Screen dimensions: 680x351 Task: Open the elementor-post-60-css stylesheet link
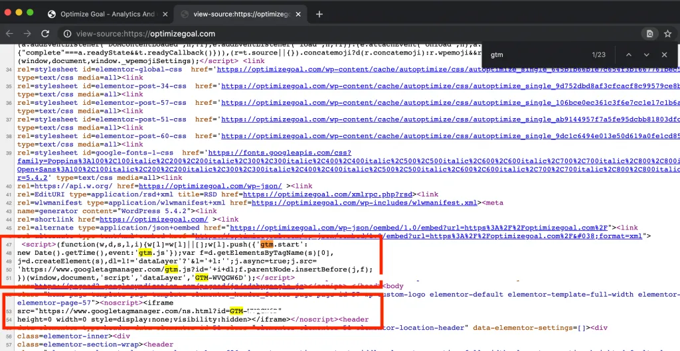[451, 136]
